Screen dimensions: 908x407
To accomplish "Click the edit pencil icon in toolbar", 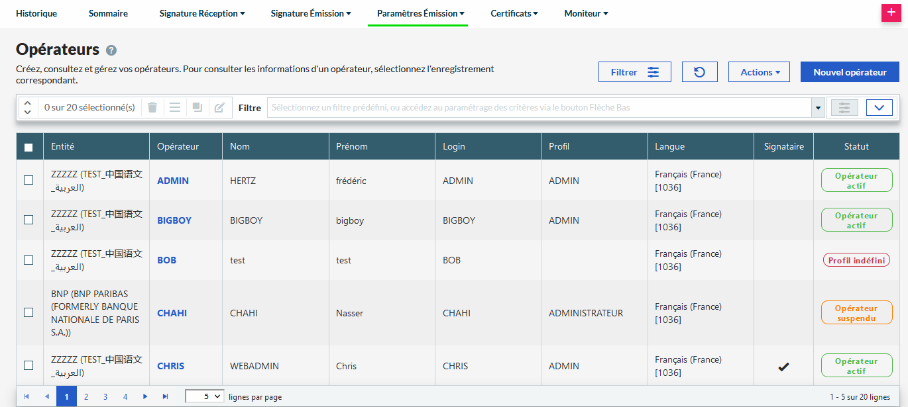I will [219, 107].
